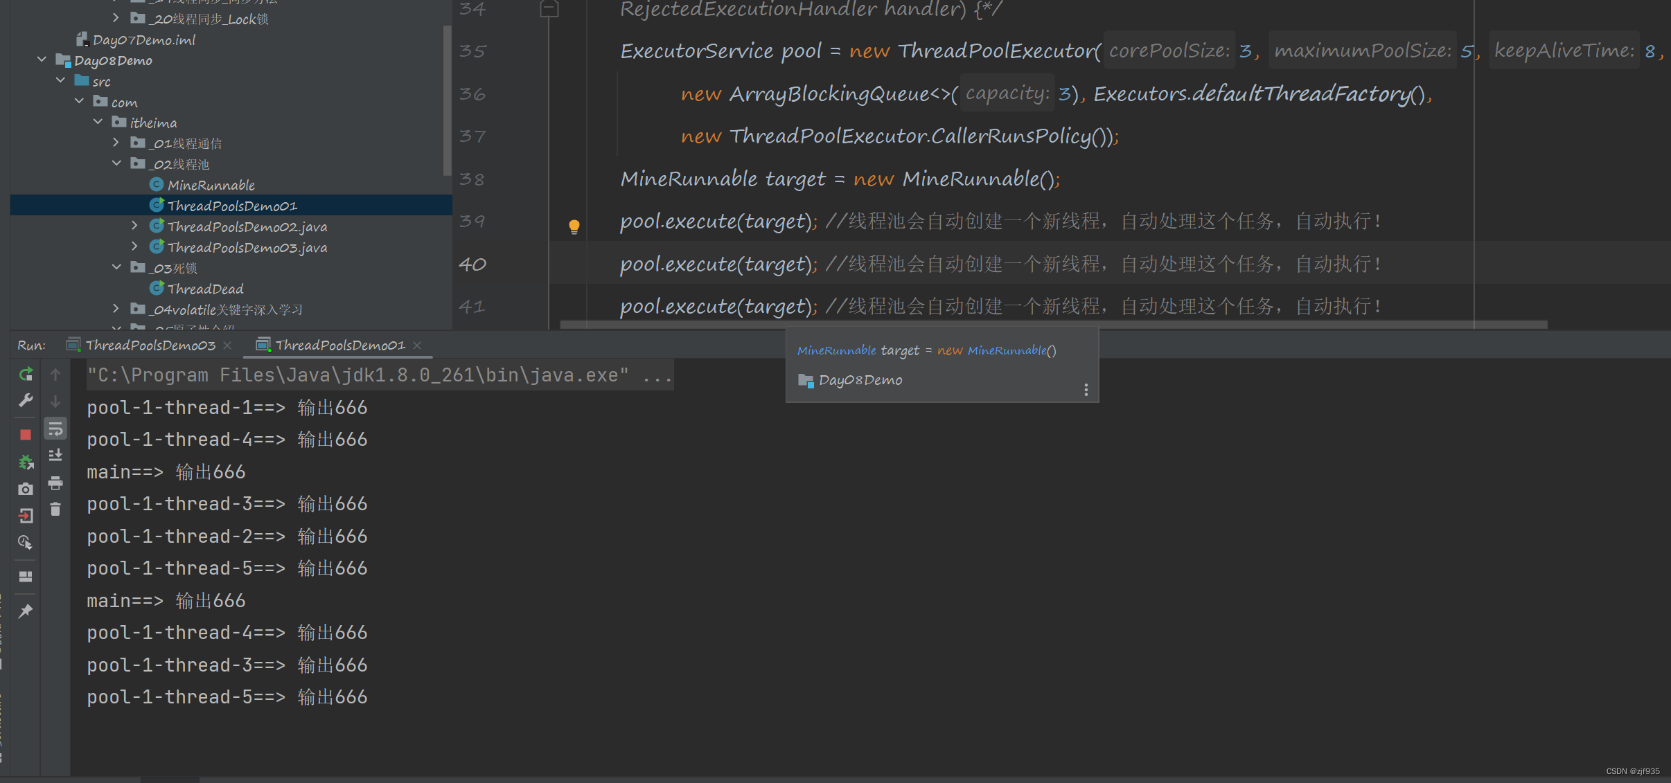Select ThreadPoolsDemo01 in project tree
The height and width of the screenshot is (783, 1671).
232,206
